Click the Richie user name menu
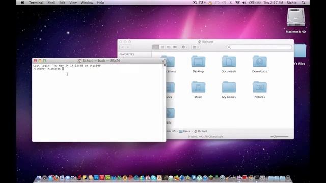This screenshot has height=183, width=326. click(291, 2)
